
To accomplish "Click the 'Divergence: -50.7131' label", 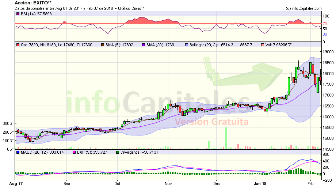I will [x=139, y=152].
